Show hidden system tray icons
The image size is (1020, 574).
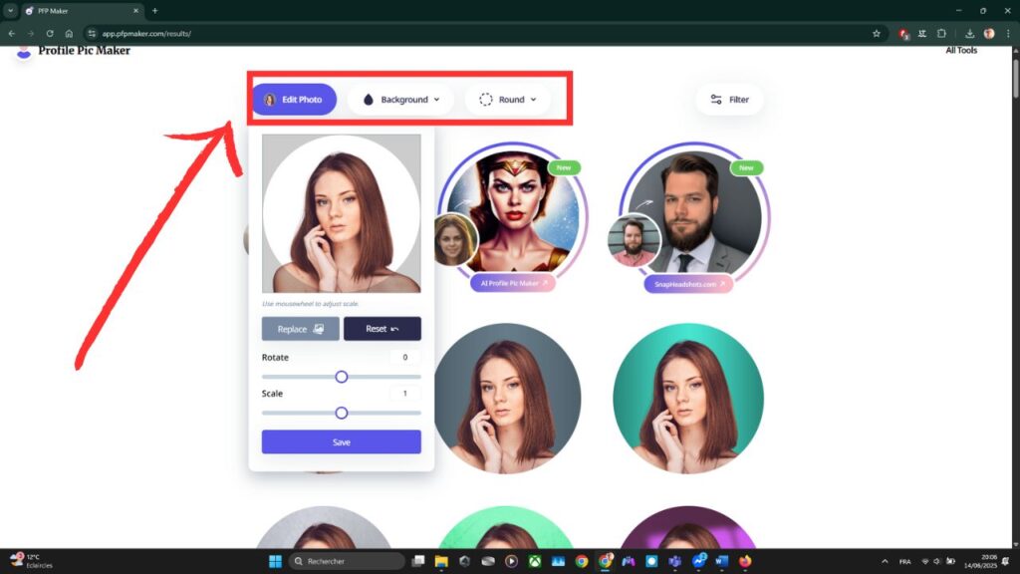(x=885, y=561)
